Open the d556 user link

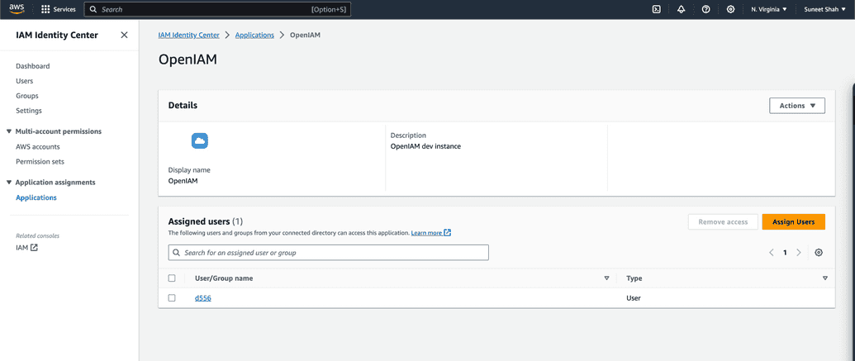coord(203,298)
